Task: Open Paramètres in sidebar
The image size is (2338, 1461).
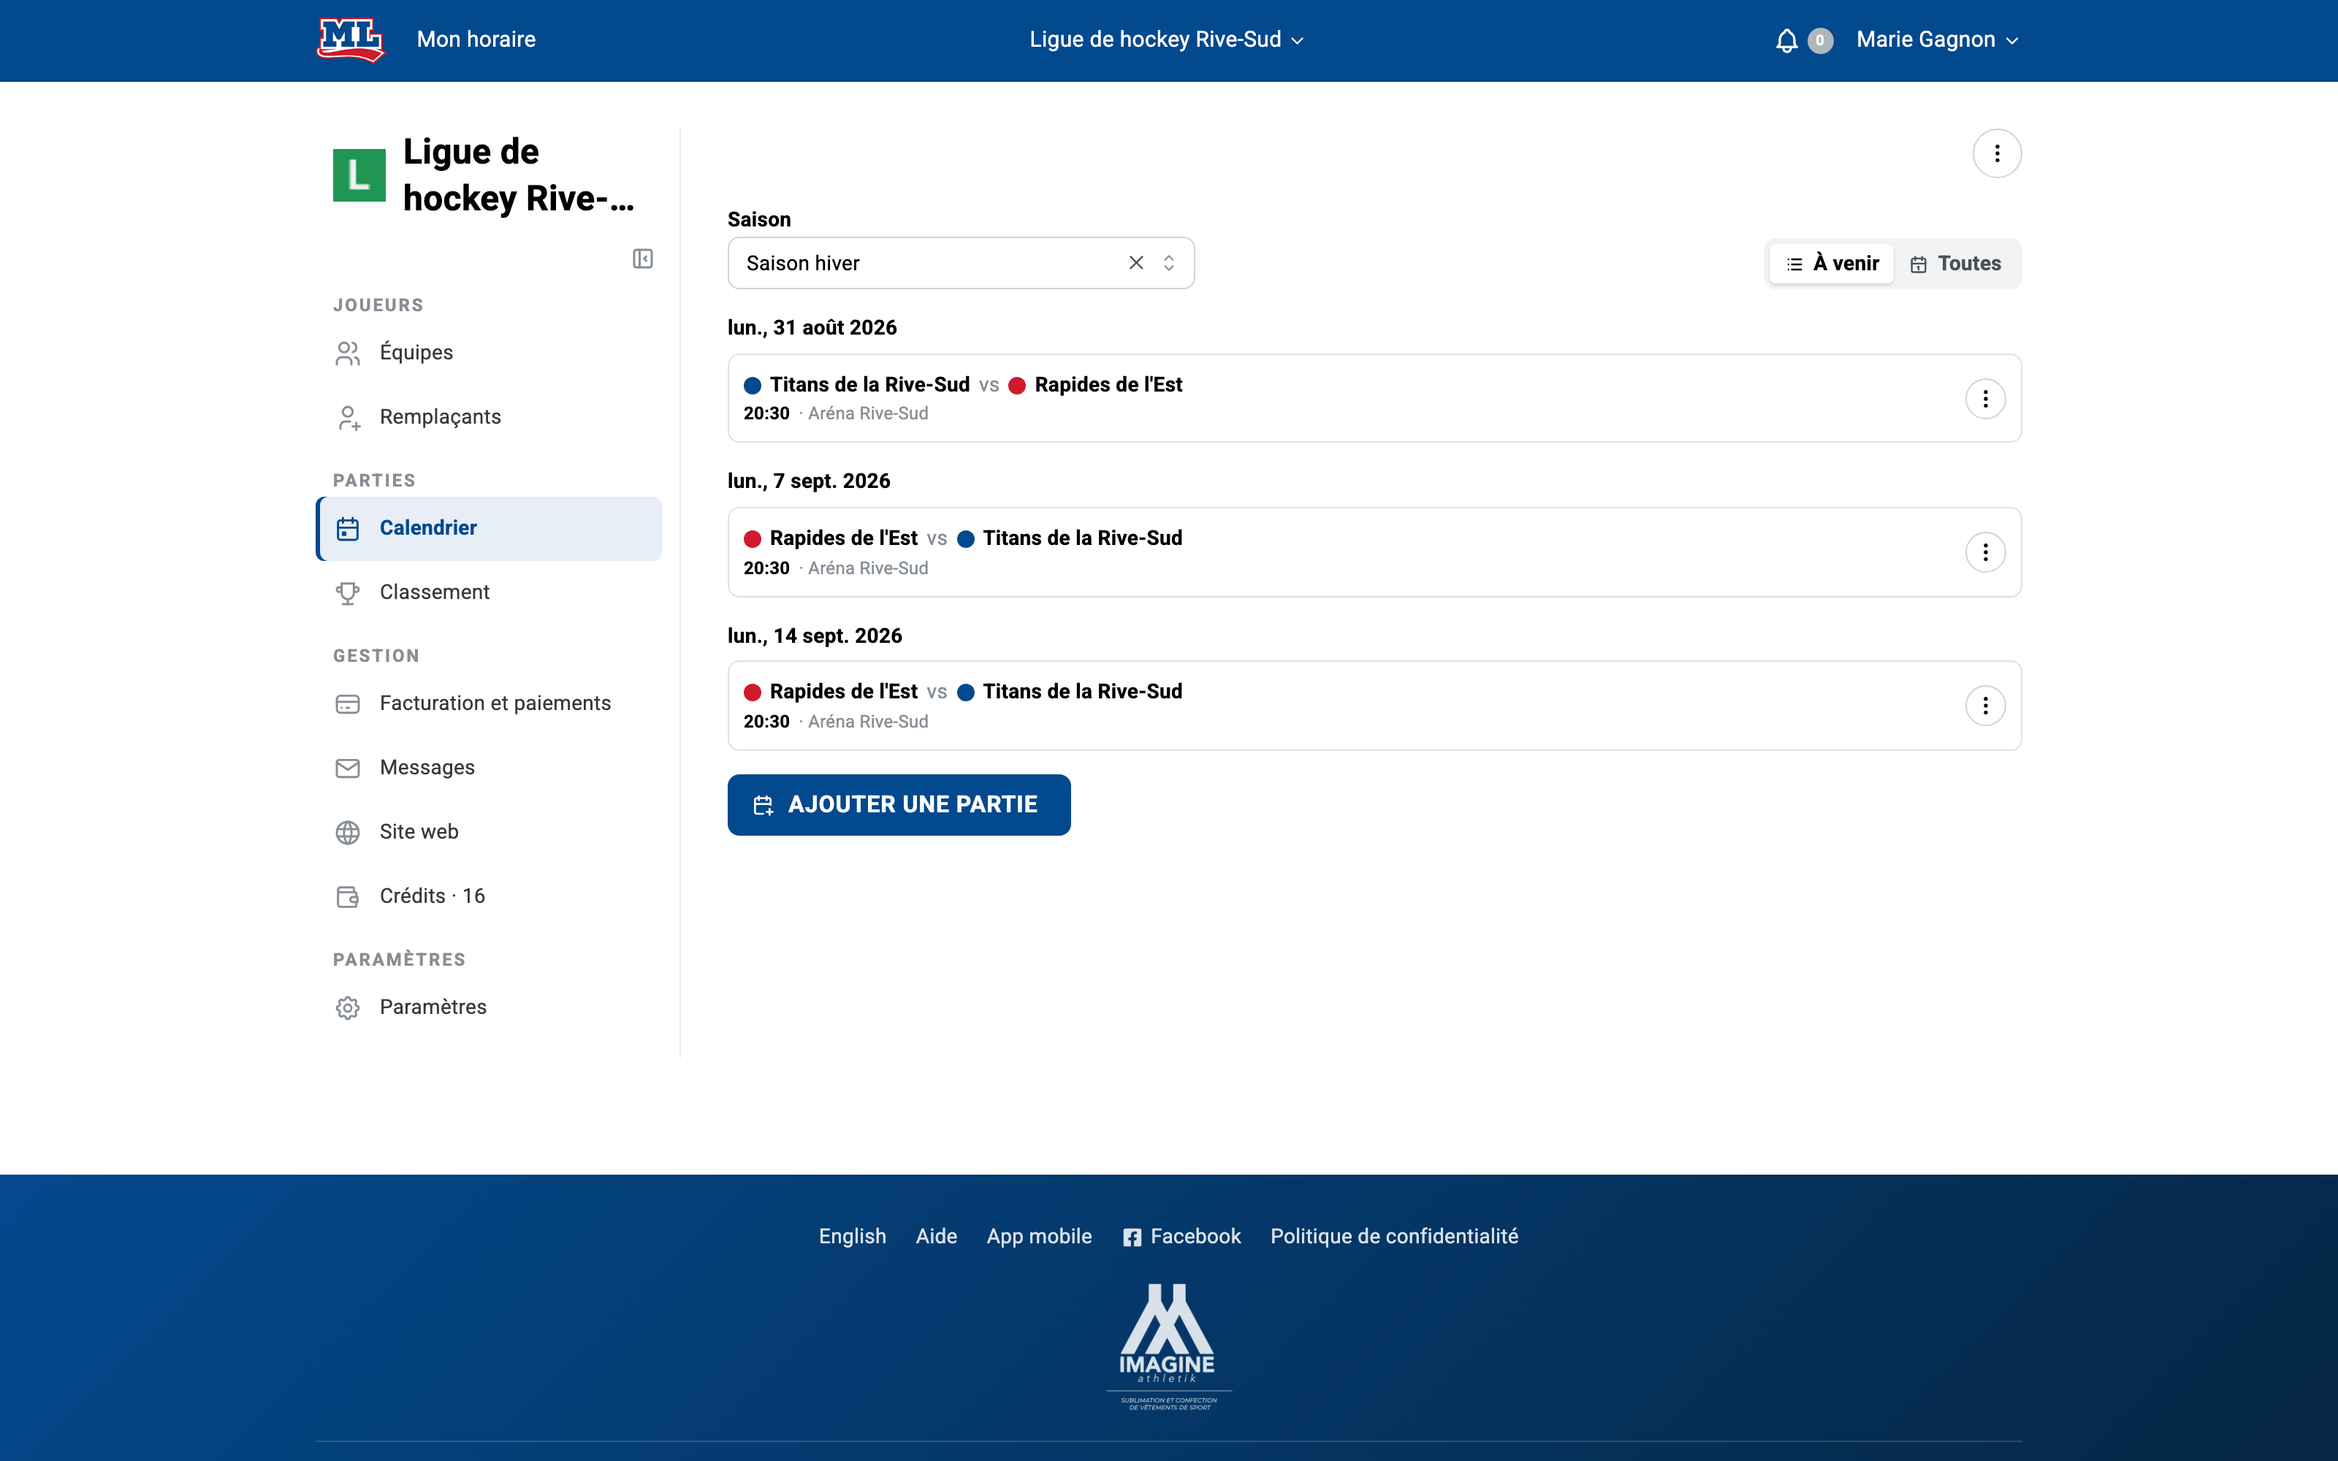Action: tap(489, 1007)
